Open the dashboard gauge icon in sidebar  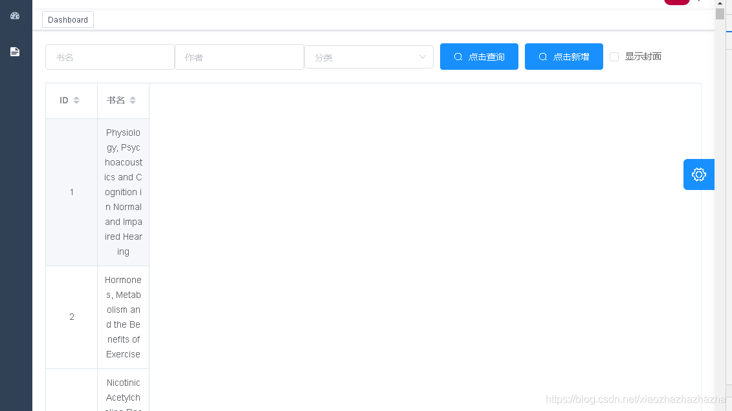coord(15,16)
